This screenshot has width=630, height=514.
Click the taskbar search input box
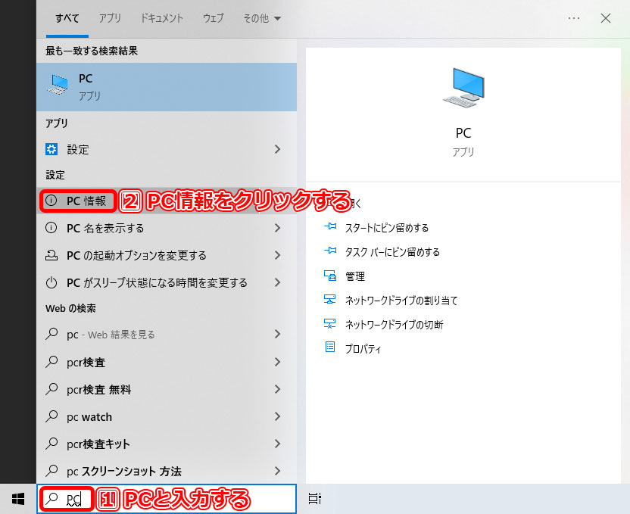[x=189, y=499]
